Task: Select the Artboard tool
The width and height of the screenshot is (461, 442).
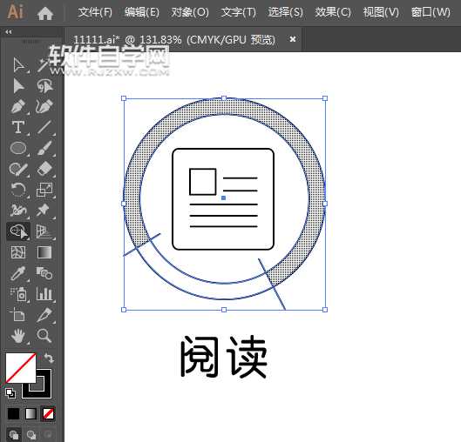Action: 17,315
